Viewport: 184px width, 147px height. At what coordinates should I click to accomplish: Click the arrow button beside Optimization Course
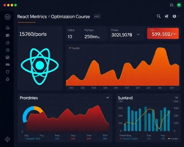97,16
